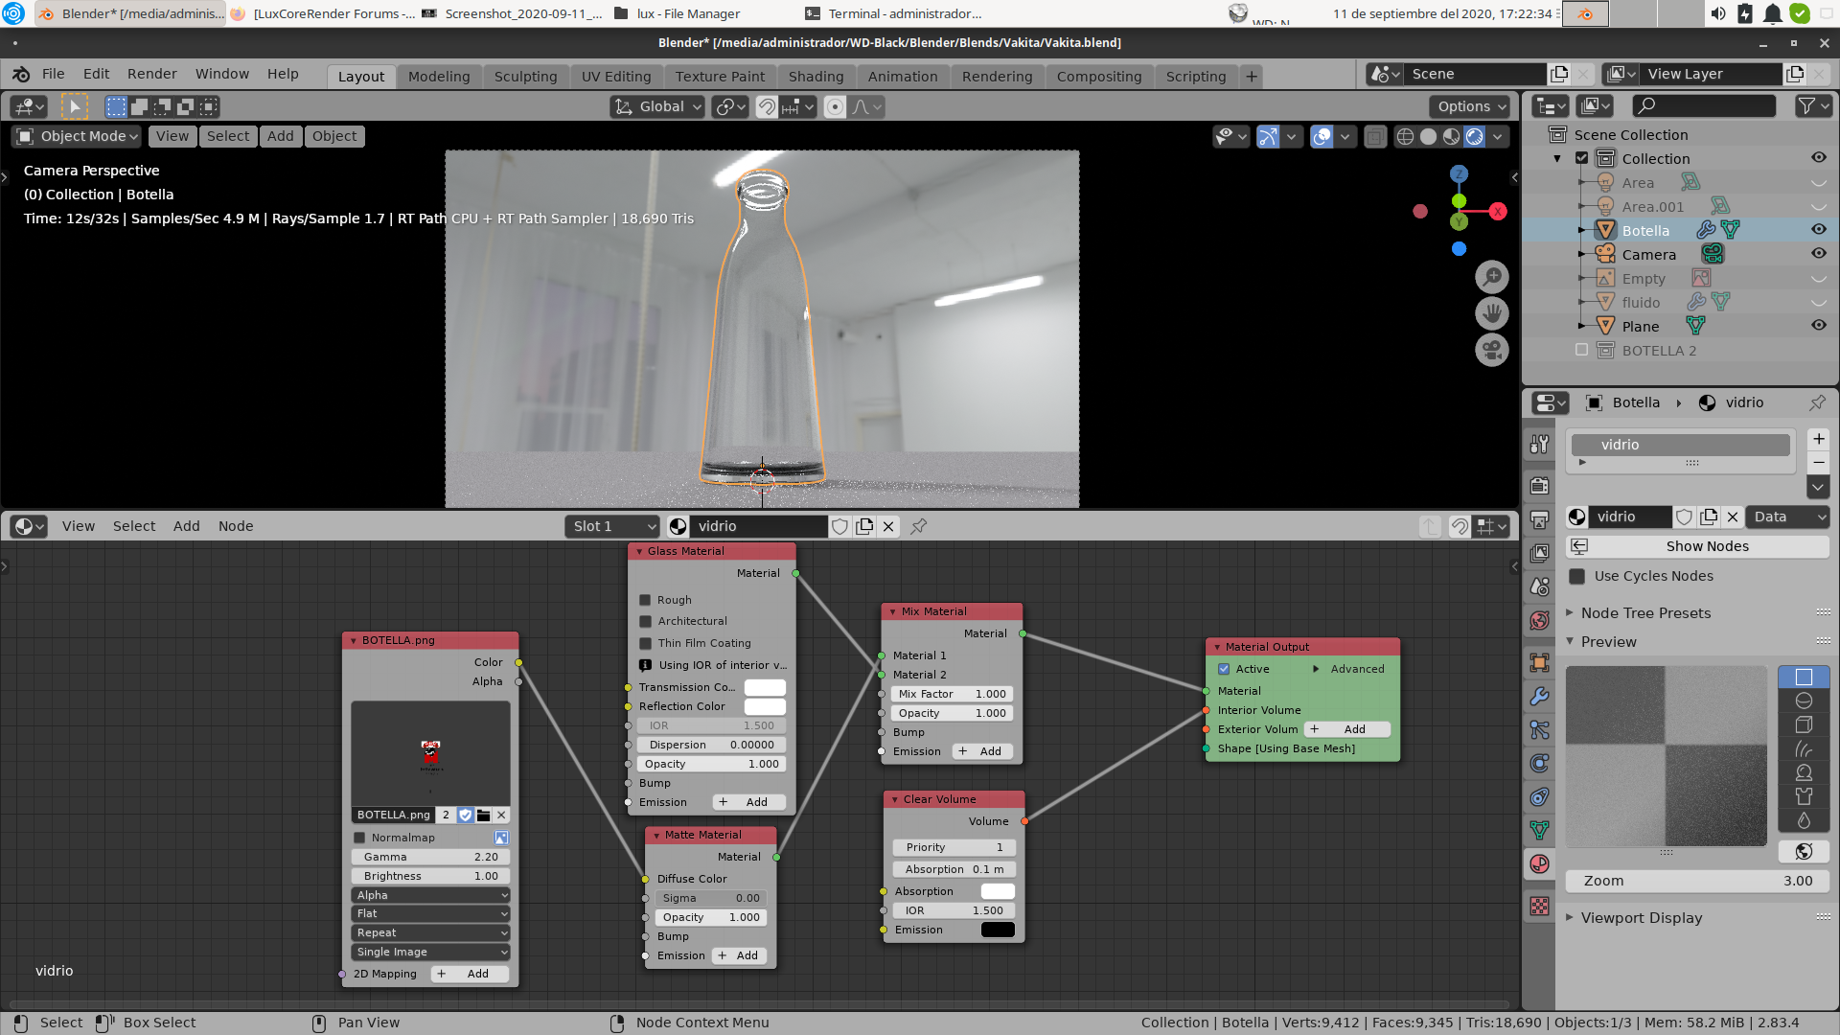The image size is (1840, 1035).
Task: Switch to the Shading workspace tab
Action: coord(816,77)
